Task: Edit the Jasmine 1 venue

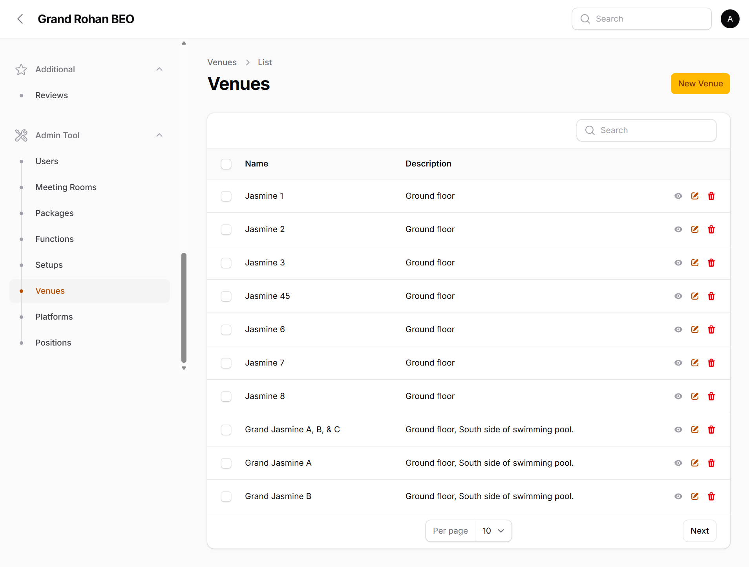Action: coord(694,196)
